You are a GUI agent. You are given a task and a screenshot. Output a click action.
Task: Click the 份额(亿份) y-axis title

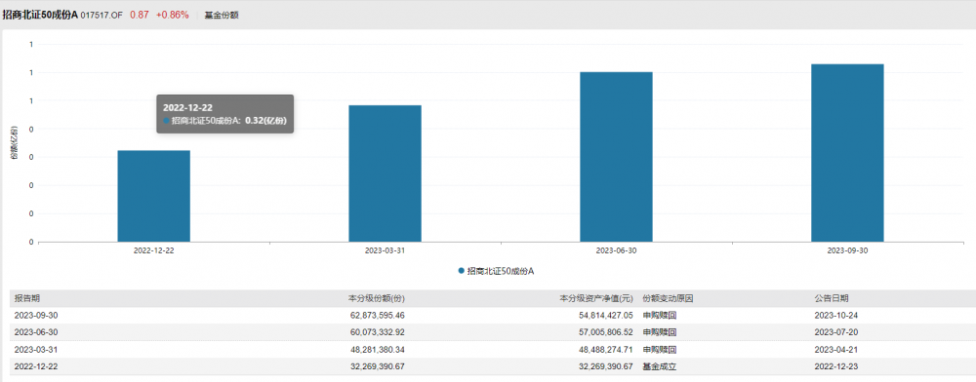(x=14, y=142)
